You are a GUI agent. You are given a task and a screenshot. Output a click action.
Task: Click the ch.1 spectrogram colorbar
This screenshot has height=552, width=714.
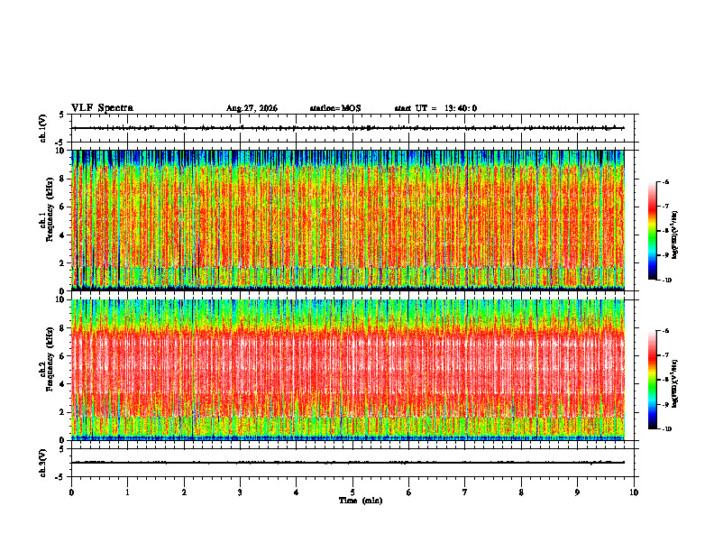click(x=653, y=231)
